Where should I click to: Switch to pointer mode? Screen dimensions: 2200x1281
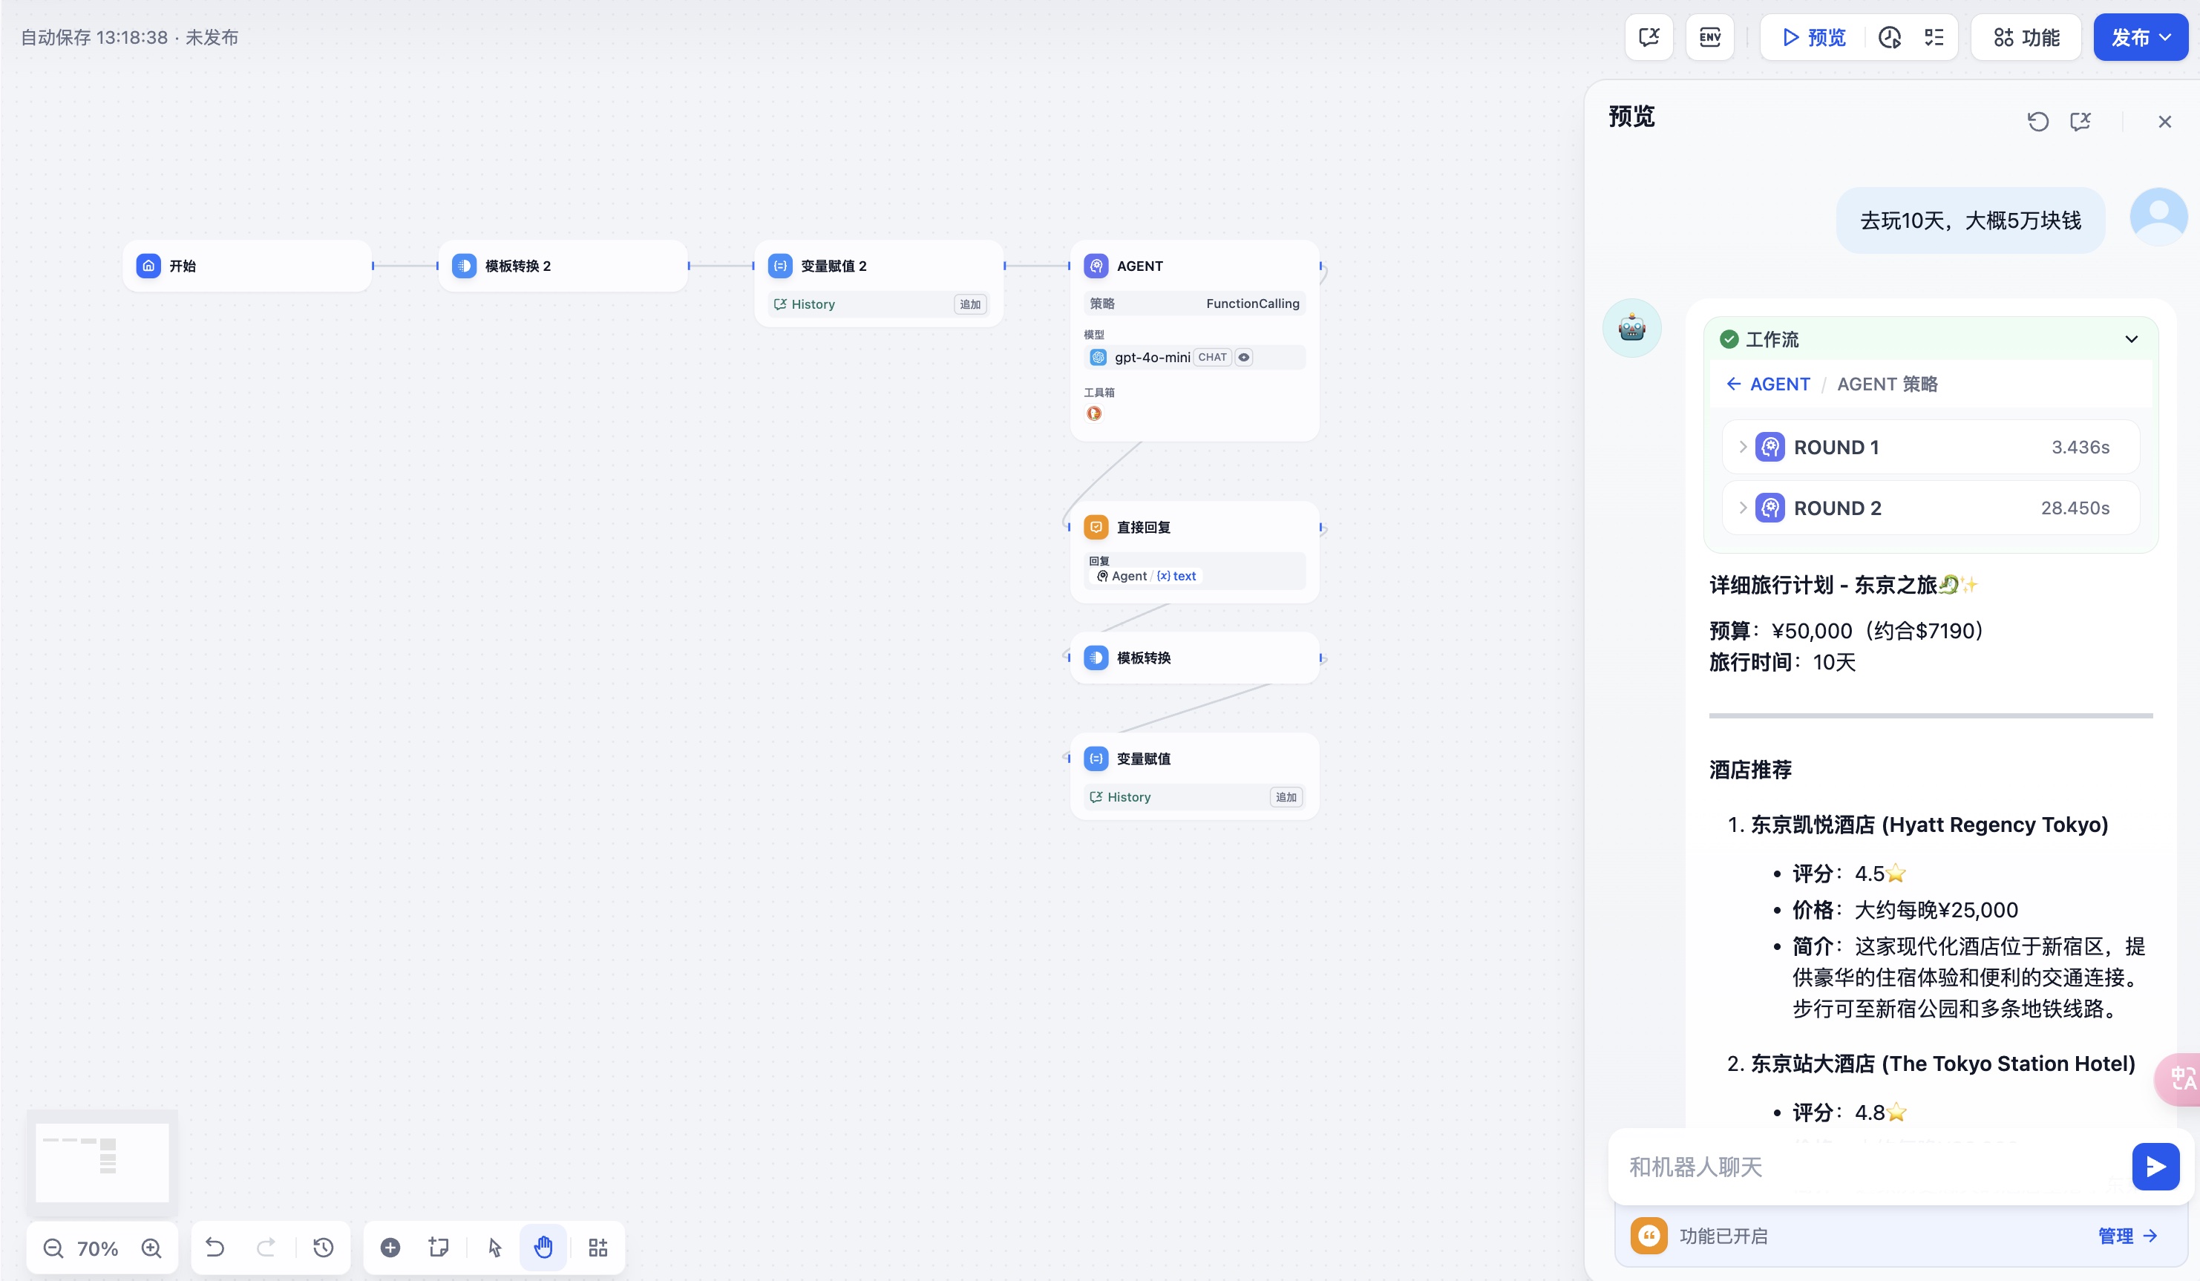coord(495,1247)
